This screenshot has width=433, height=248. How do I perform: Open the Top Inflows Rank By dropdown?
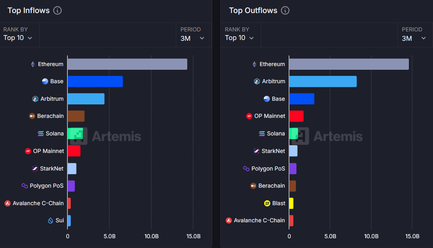(18, 38)
